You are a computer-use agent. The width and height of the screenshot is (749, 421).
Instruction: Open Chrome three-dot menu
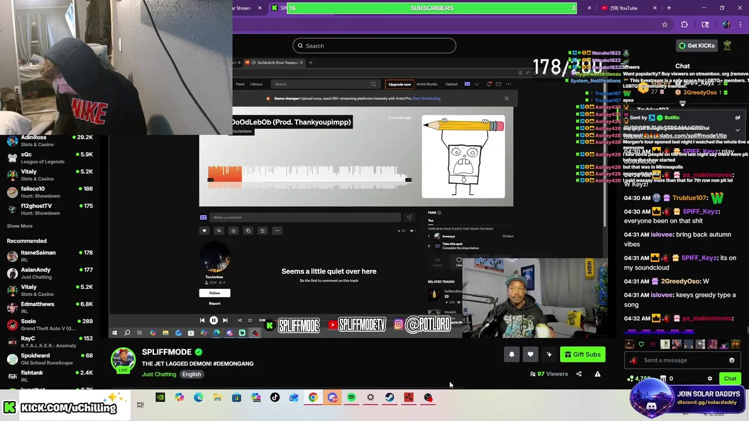coord(741,25)
